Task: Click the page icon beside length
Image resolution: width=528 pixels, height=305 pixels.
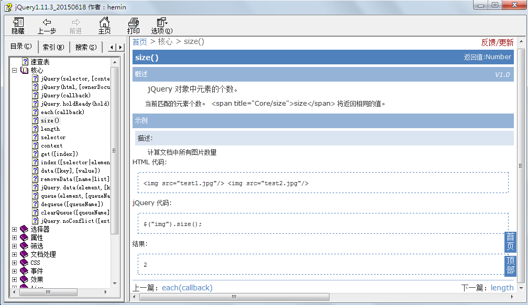Action: pyautogui.click(x=36, y=129)
